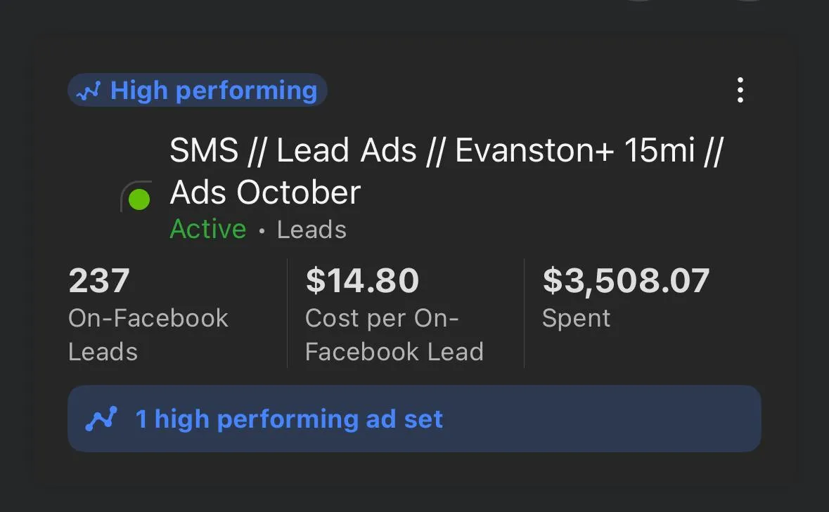
Task: Click the 'On-Facebook Leads' metric label
Action: (148, 334)
